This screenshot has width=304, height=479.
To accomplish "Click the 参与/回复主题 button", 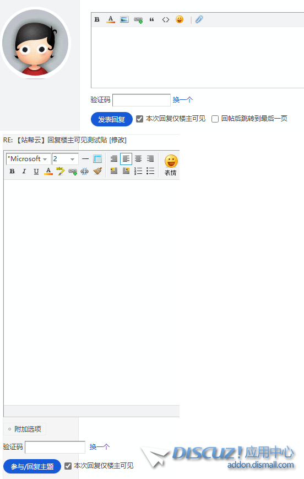I will coord(32,466).
